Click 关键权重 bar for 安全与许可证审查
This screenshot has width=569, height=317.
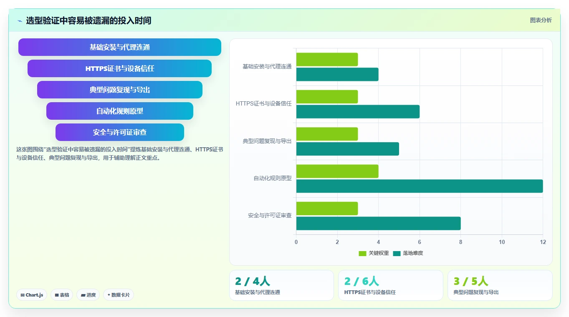327,209
